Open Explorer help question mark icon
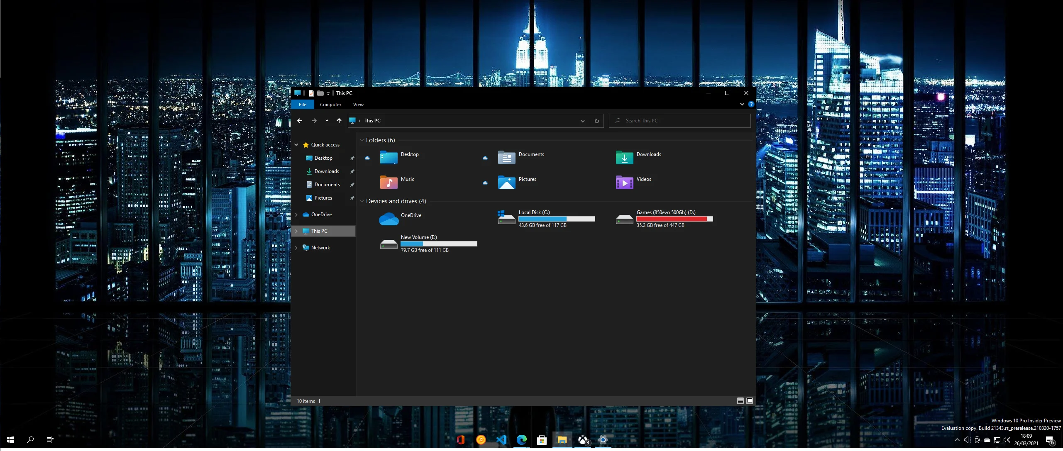Viewport: 1063px width, 451px height. coord(751,104)
